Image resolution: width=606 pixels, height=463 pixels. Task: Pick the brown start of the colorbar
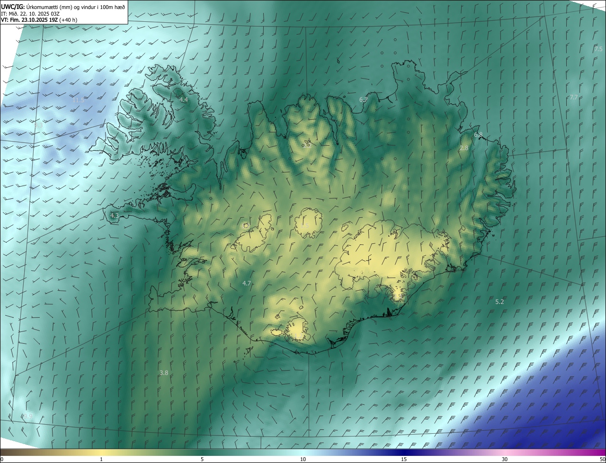click(x=9, y=452)
